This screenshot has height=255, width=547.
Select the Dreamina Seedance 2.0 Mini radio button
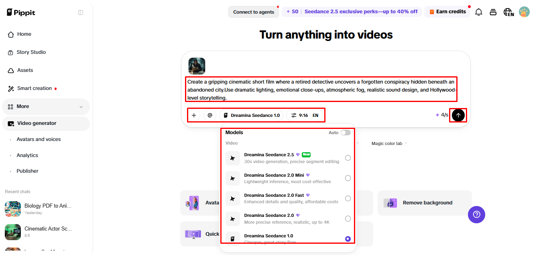click(348, 178)
